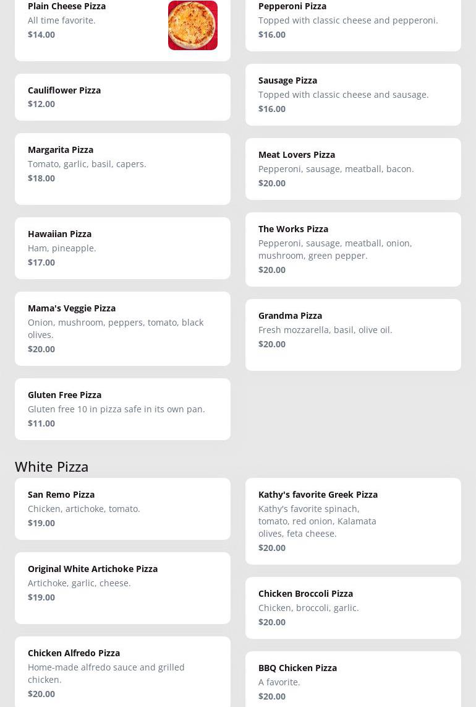
Task: Choose Mama's Veggie Pizza
Action: click(x=122, y=329)
